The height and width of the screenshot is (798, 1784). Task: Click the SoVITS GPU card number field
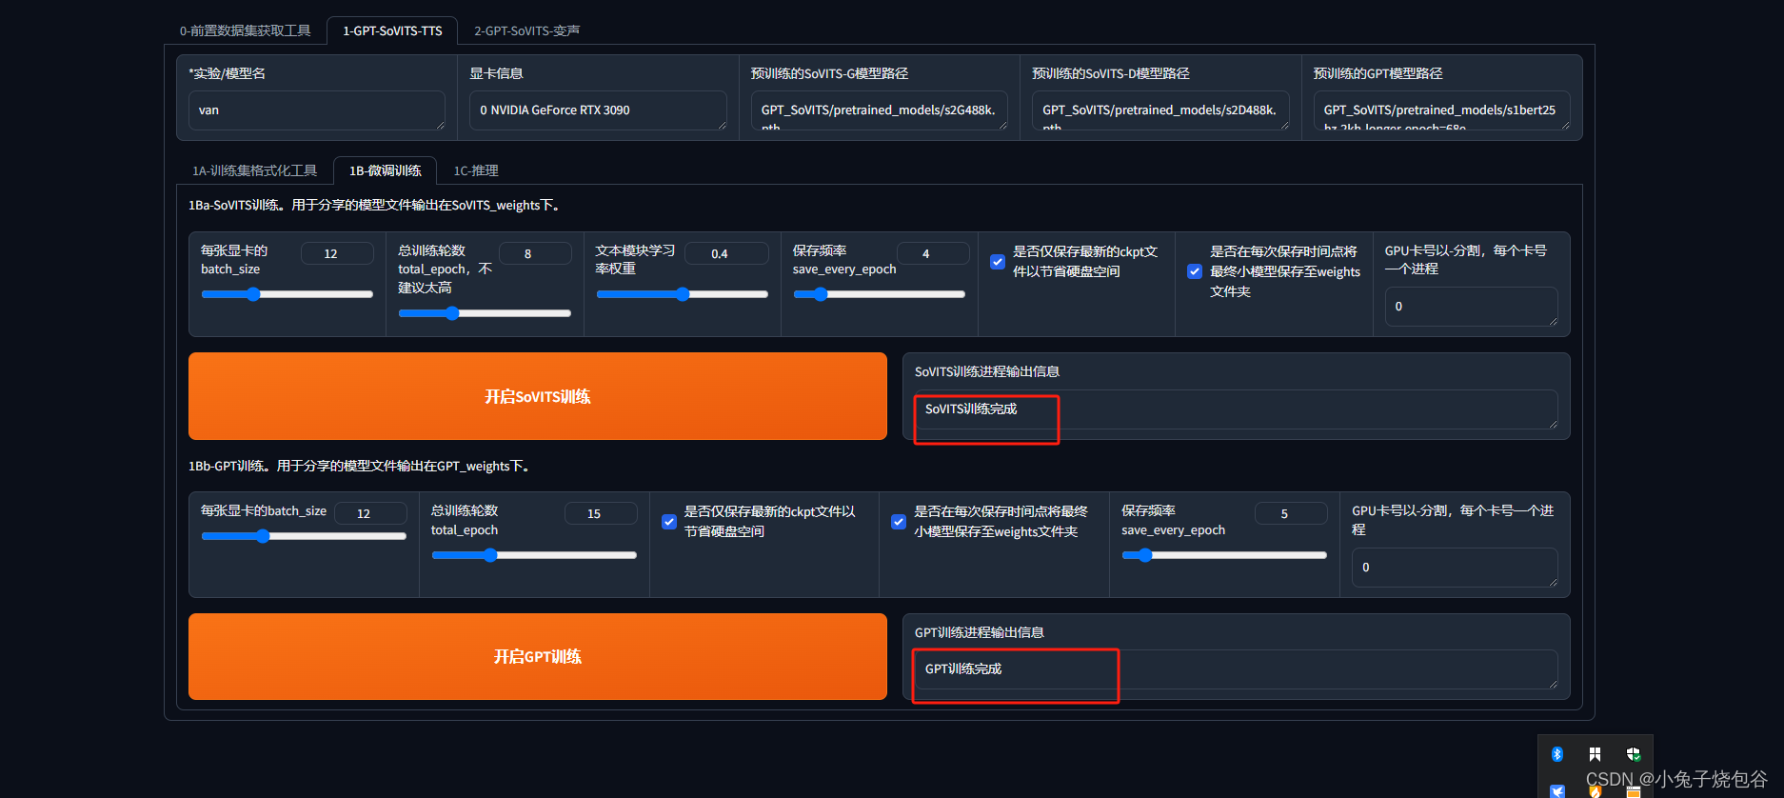pyautogui.click(x=1471, y=307)
